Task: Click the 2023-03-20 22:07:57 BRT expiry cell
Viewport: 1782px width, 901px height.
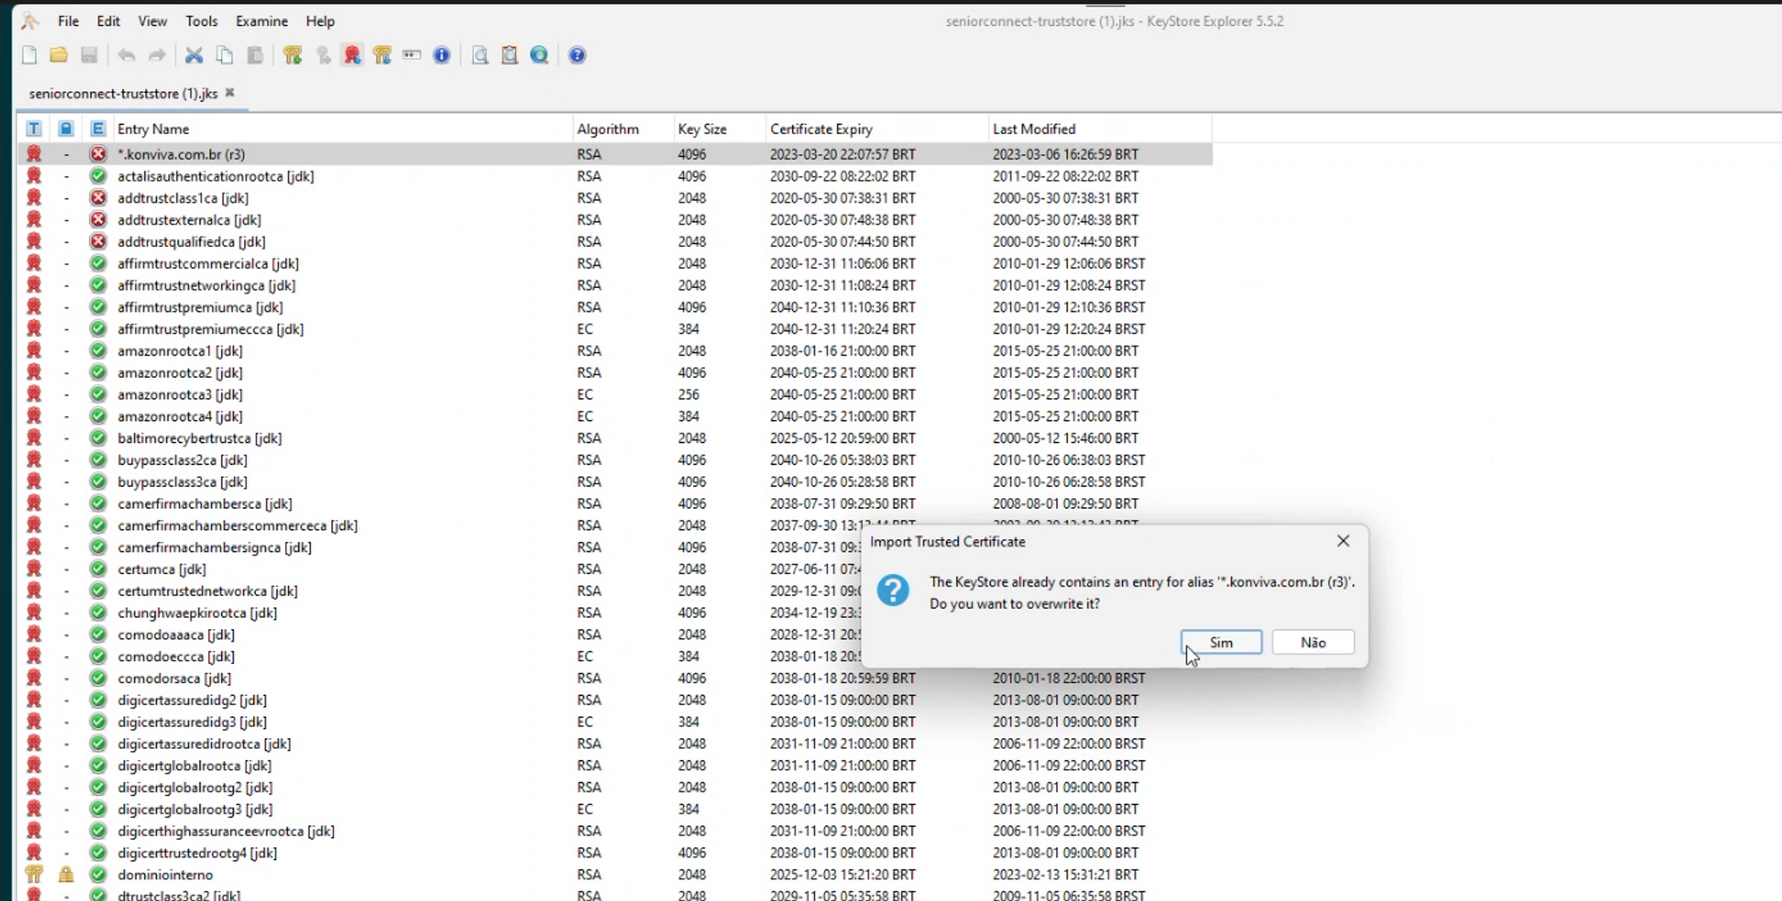Action: point(843,154)
